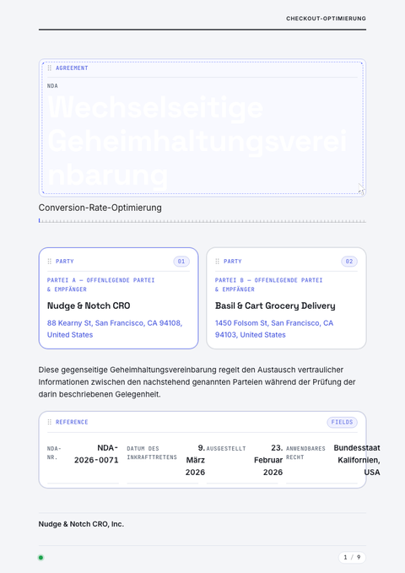Click the Bundesstaat Kalifornien governing law field
Screen dimensions: 405x573
point(322,461)
